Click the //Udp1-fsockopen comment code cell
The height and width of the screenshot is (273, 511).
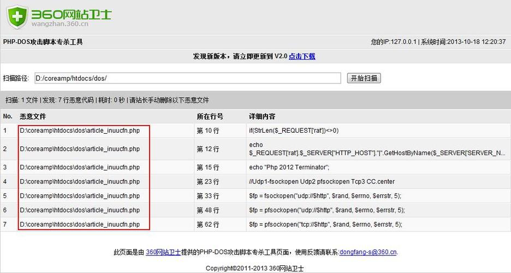click(322, 181)
